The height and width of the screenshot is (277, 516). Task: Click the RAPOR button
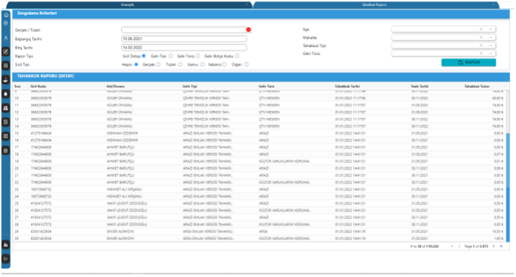468,62
